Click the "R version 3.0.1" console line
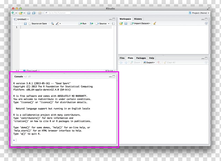 pos(42,83)
